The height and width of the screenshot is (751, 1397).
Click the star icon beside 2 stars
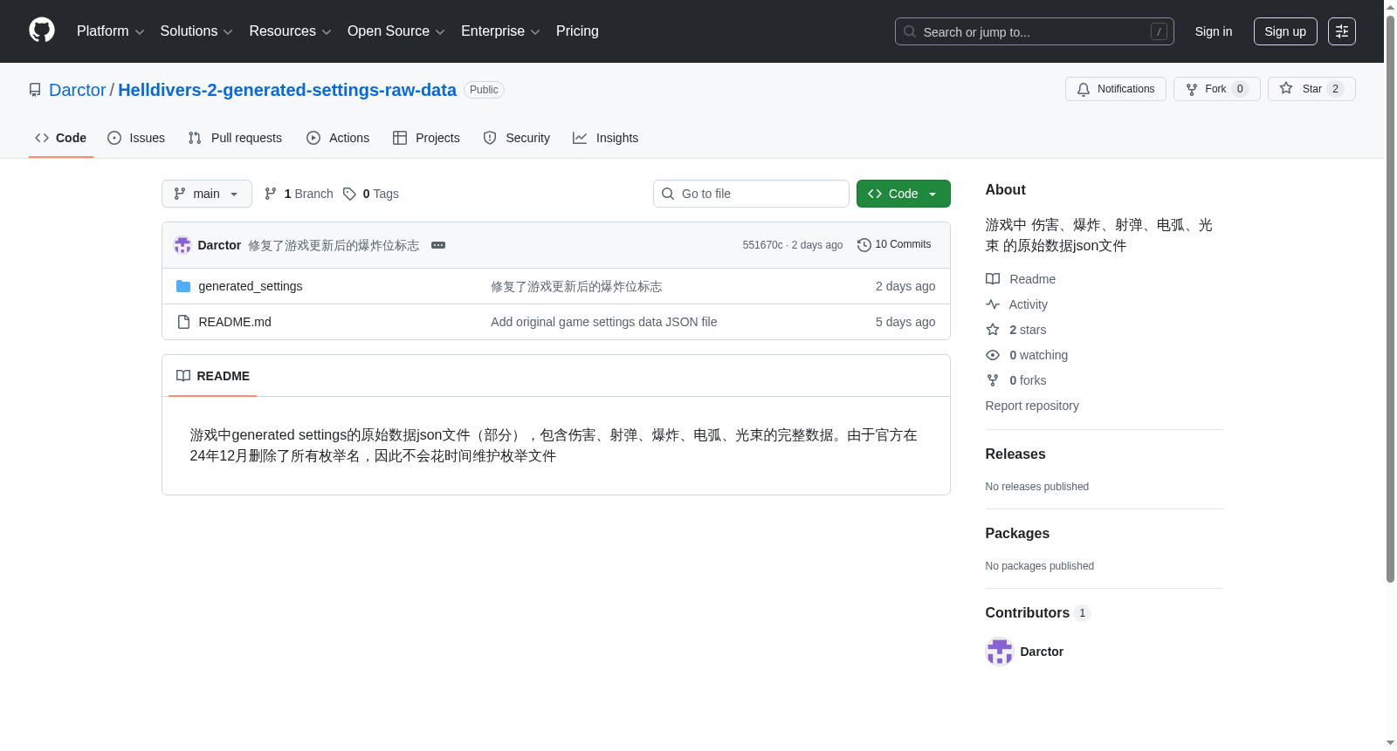point(993,330)
